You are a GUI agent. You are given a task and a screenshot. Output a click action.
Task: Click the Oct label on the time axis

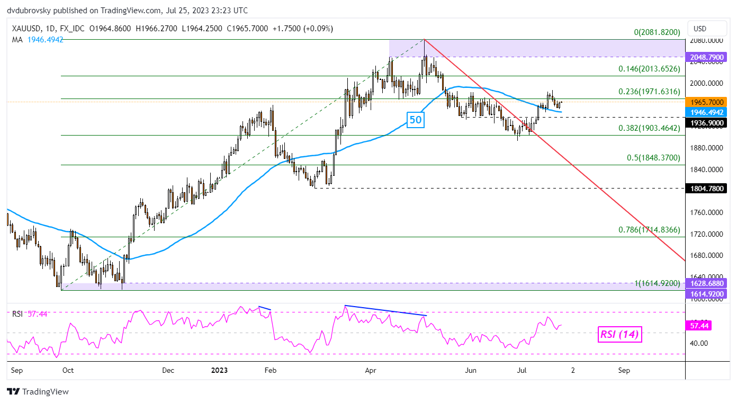(68, 370)
